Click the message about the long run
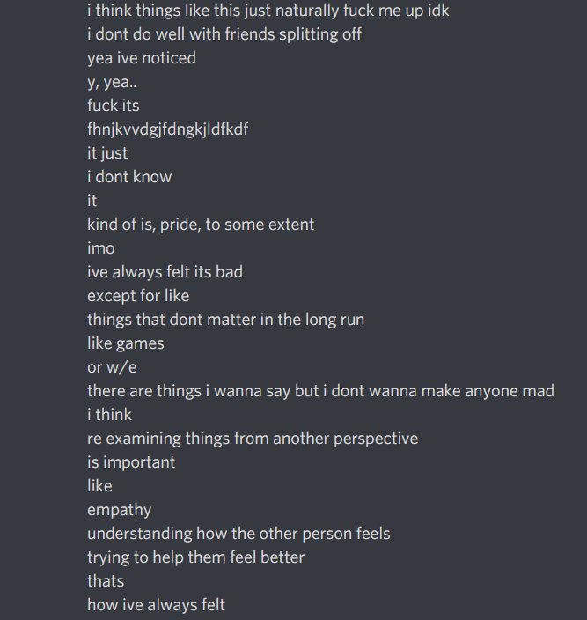Viewport: 587px width, 620px height. 225,320
